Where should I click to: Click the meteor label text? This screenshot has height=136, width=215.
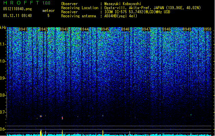click(49, 11)
